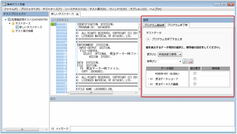Click the source text horizontal scrollbar thumb
Viewport: 237px width, 134px height.
click(91, 93)
